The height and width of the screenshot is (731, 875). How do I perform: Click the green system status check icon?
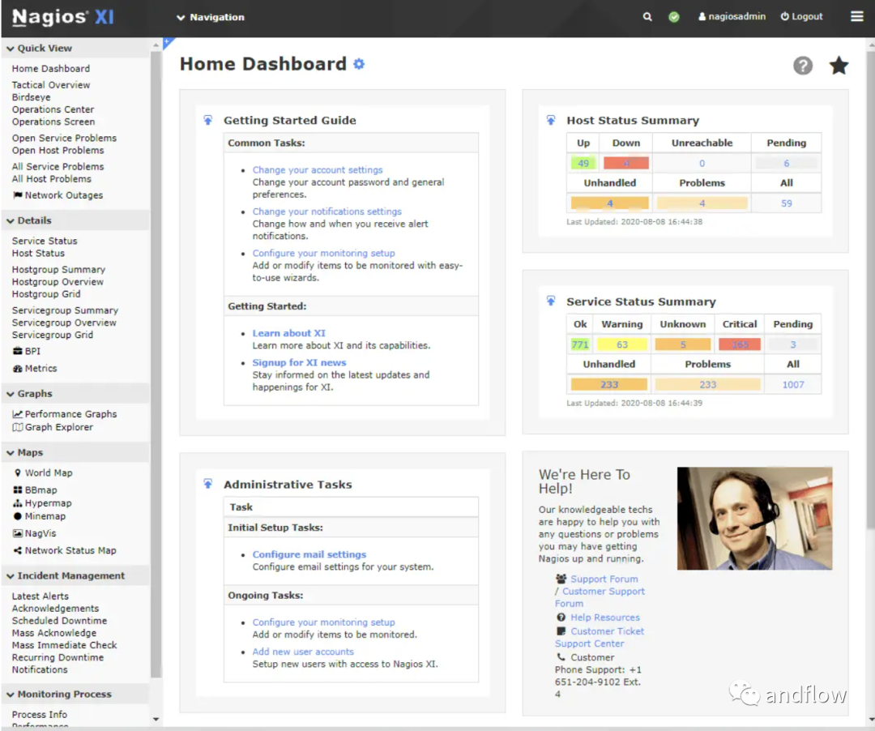point(674,17)
